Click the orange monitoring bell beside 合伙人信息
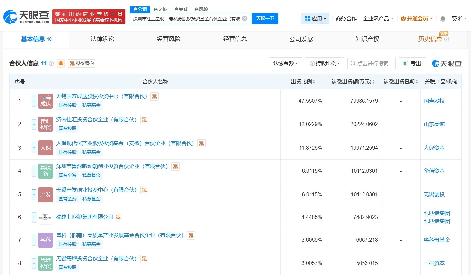 [61, 63]
